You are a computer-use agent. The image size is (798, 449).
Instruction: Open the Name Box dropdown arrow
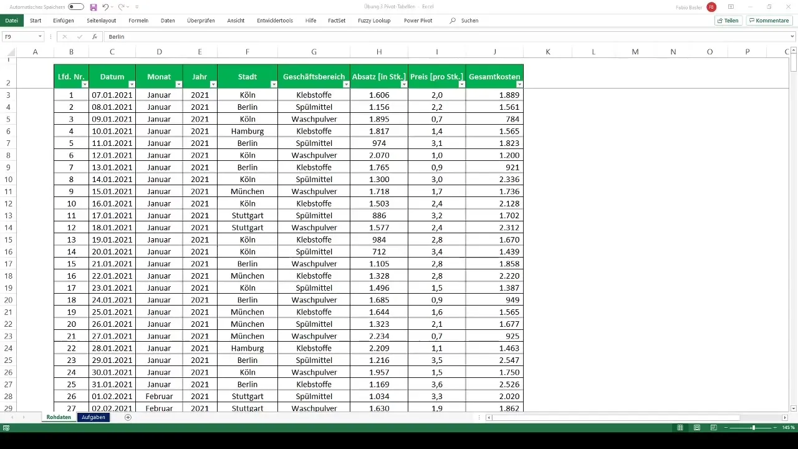pos(40,37)
